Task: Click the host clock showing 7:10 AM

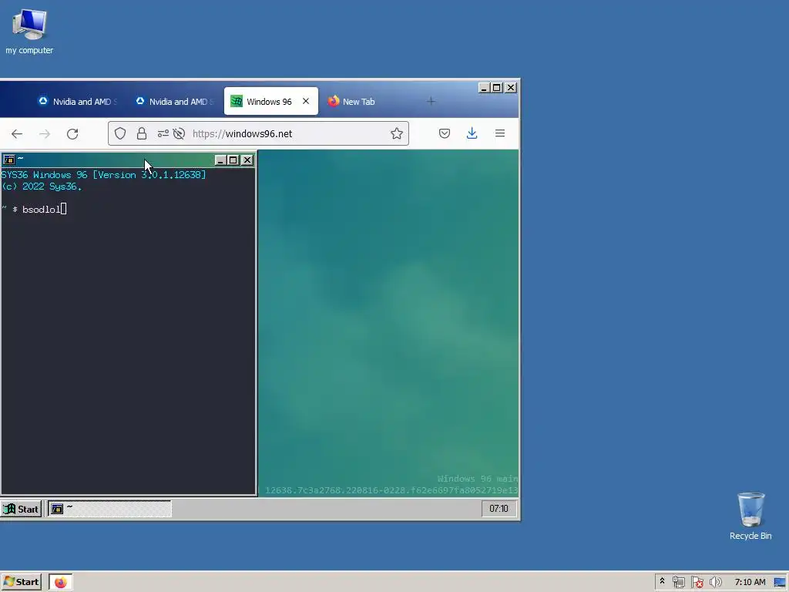Action: point(750,582)
